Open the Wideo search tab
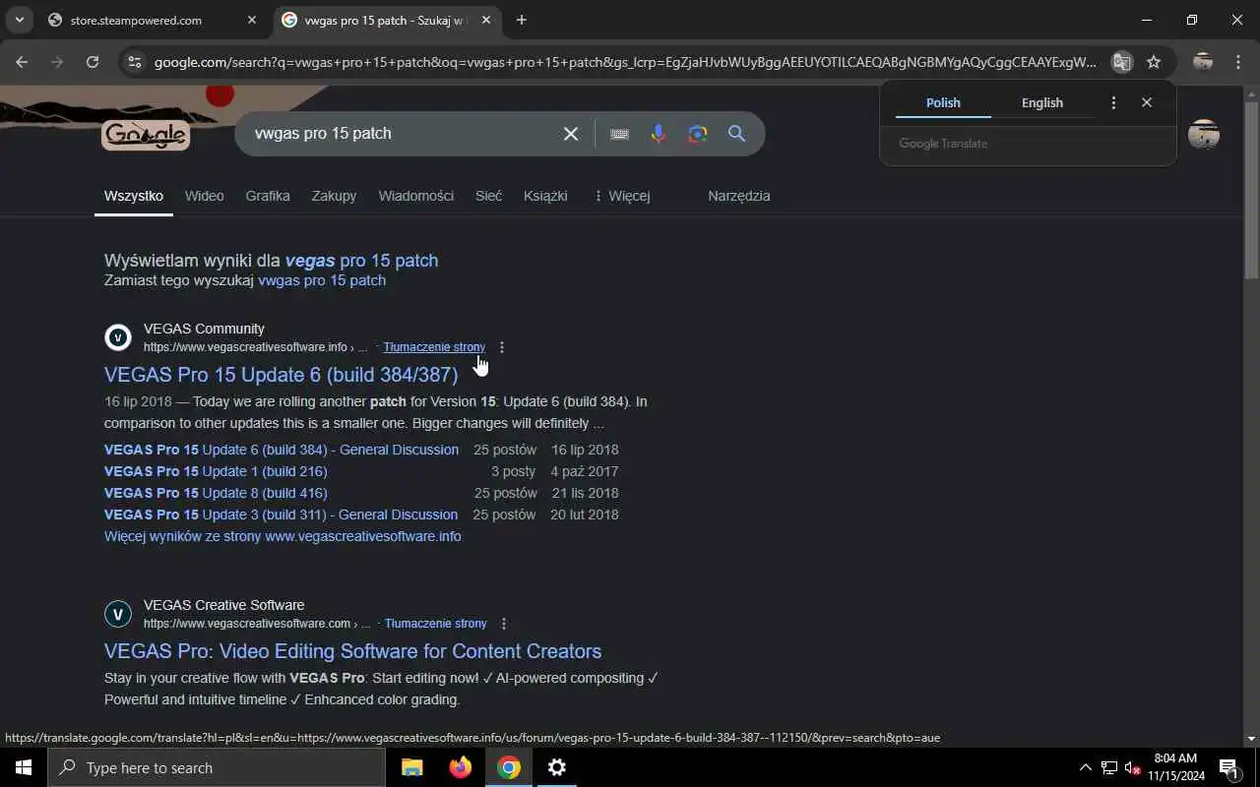The width and height of the screenshot is (1260, 787). tap(205, 196)
